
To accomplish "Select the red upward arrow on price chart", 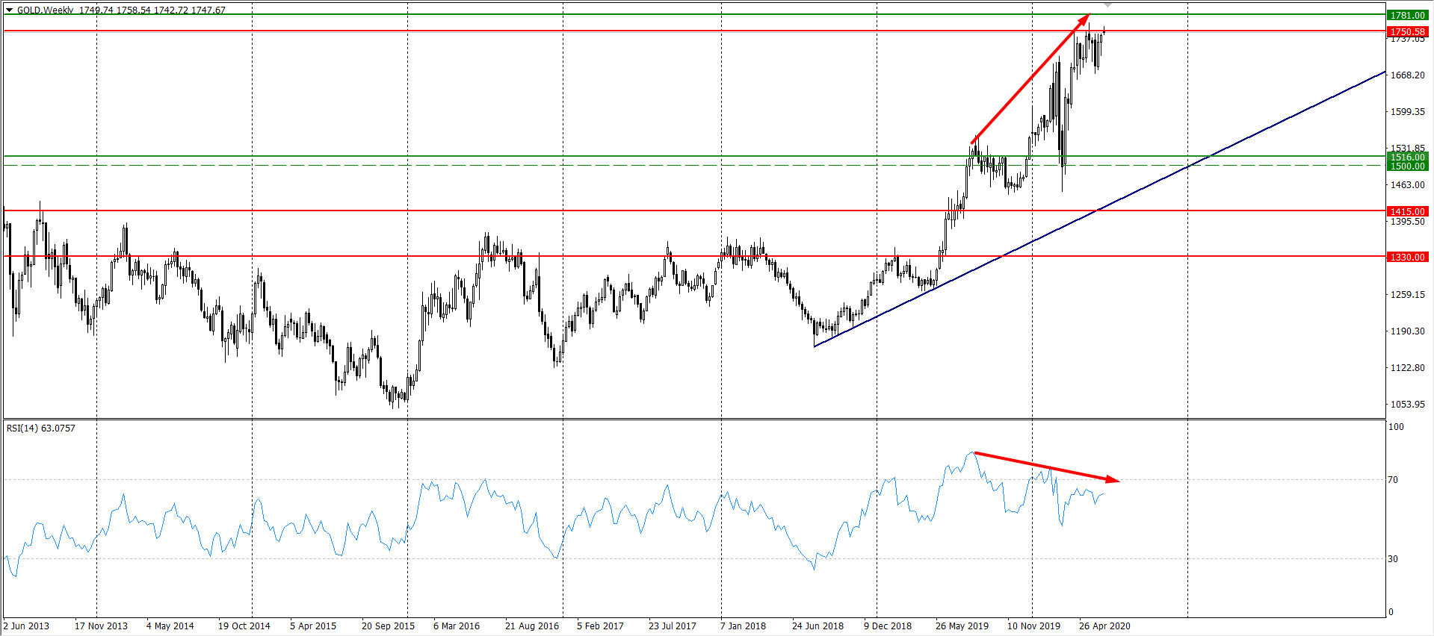I will tap(1030, 78).
